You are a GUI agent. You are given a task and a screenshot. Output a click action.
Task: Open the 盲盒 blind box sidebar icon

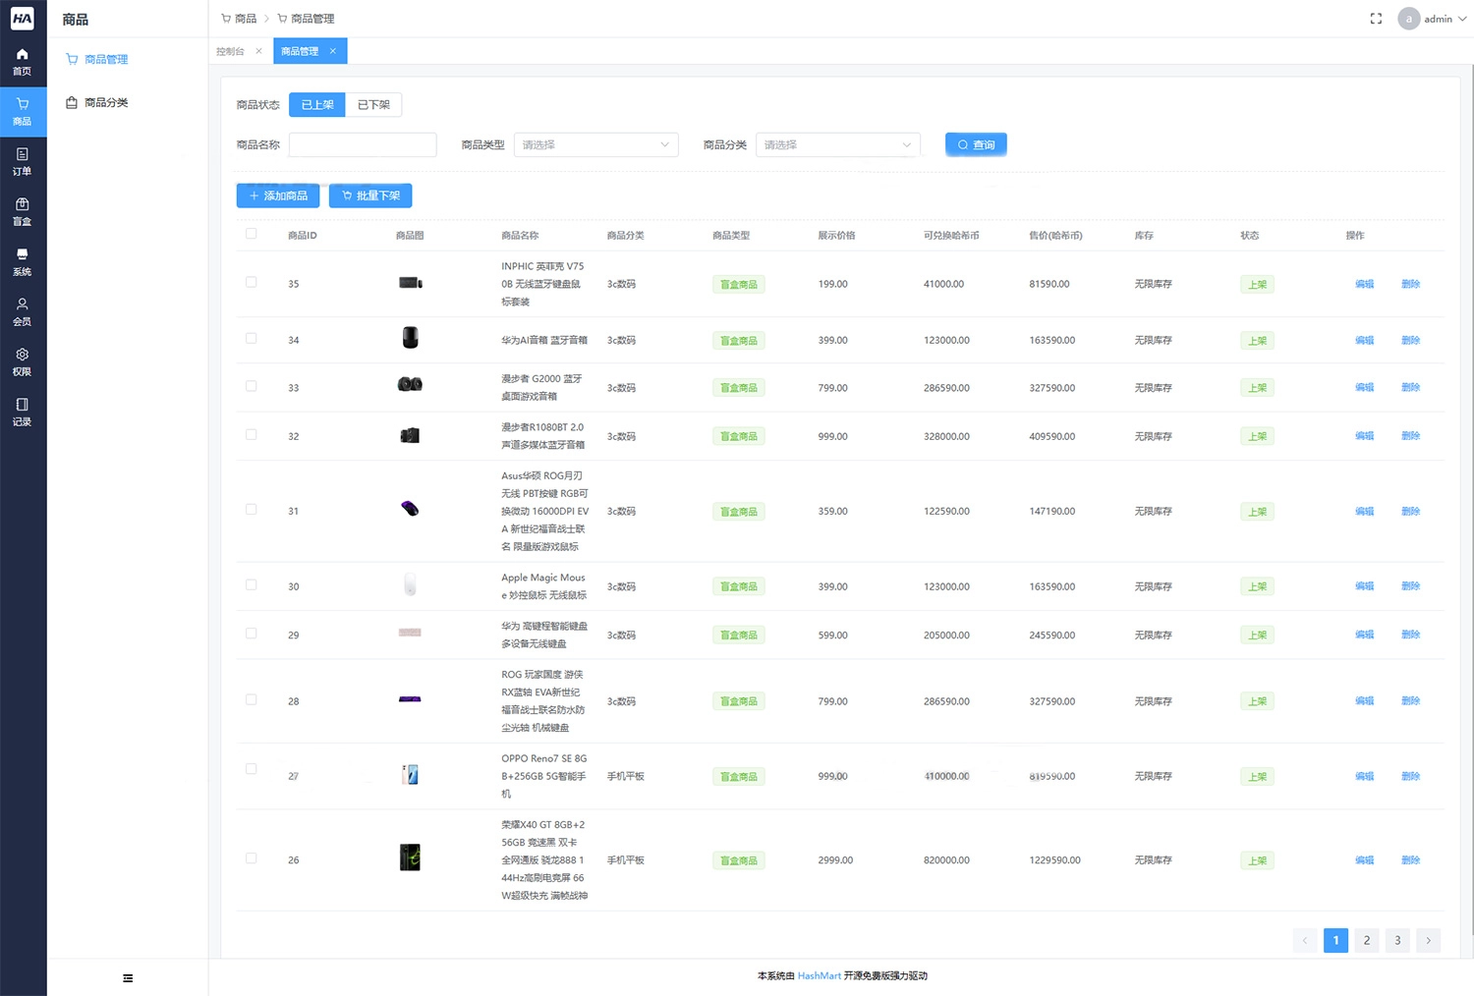click(22, 211)
